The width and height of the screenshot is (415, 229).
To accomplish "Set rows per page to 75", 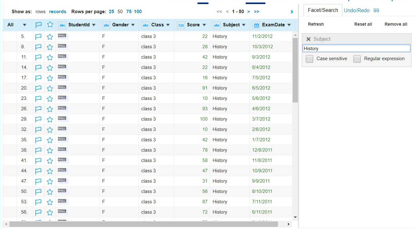I will tap(129, 12).
